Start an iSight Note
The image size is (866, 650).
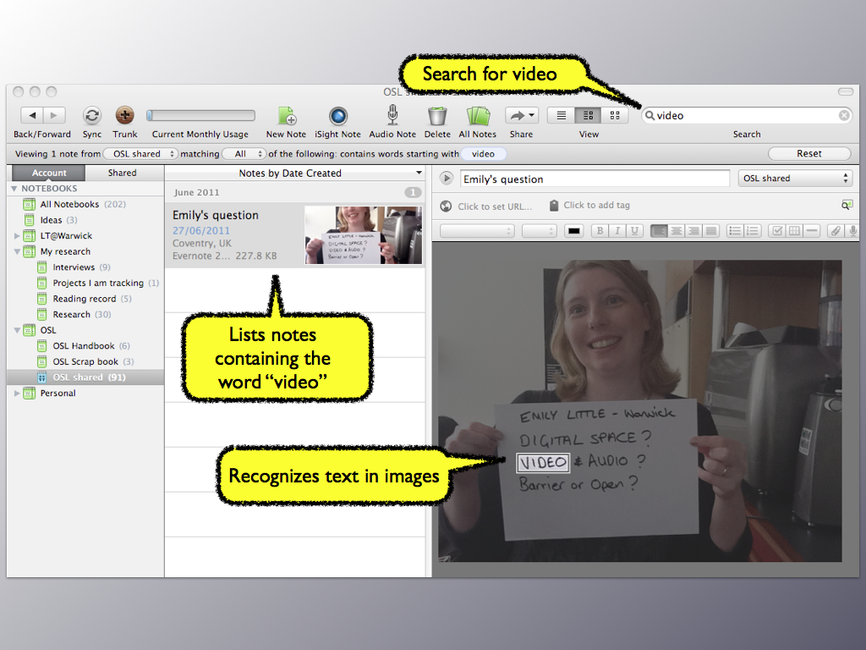pos(337,116)
